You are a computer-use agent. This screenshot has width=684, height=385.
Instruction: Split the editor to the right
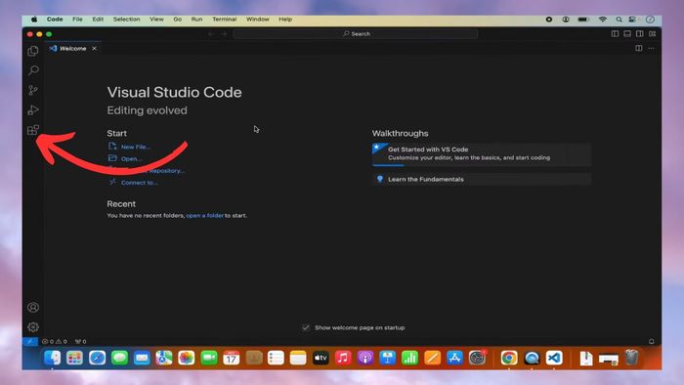pyautogui.click(x=639, y=49)
